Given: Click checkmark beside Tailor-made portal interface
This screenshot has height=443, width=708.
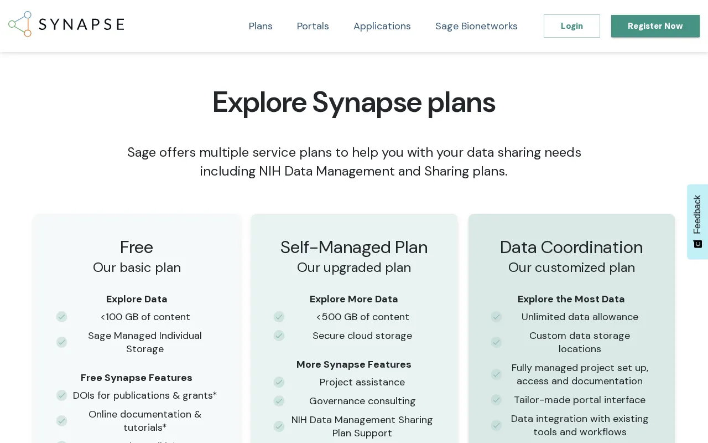Looking at the screenshot, I should [x=496, y=400].
